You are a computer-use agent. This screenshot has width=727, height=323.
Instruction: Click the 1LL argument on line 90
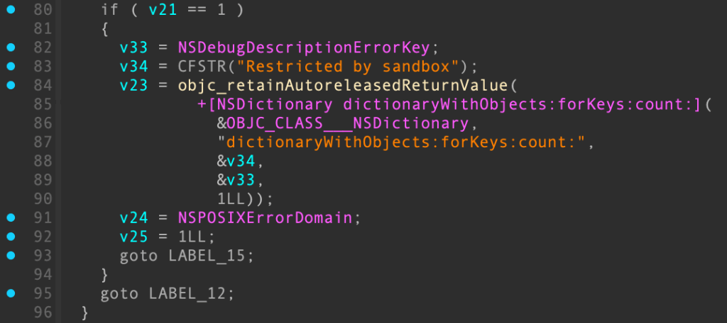[x=231, y=200]
